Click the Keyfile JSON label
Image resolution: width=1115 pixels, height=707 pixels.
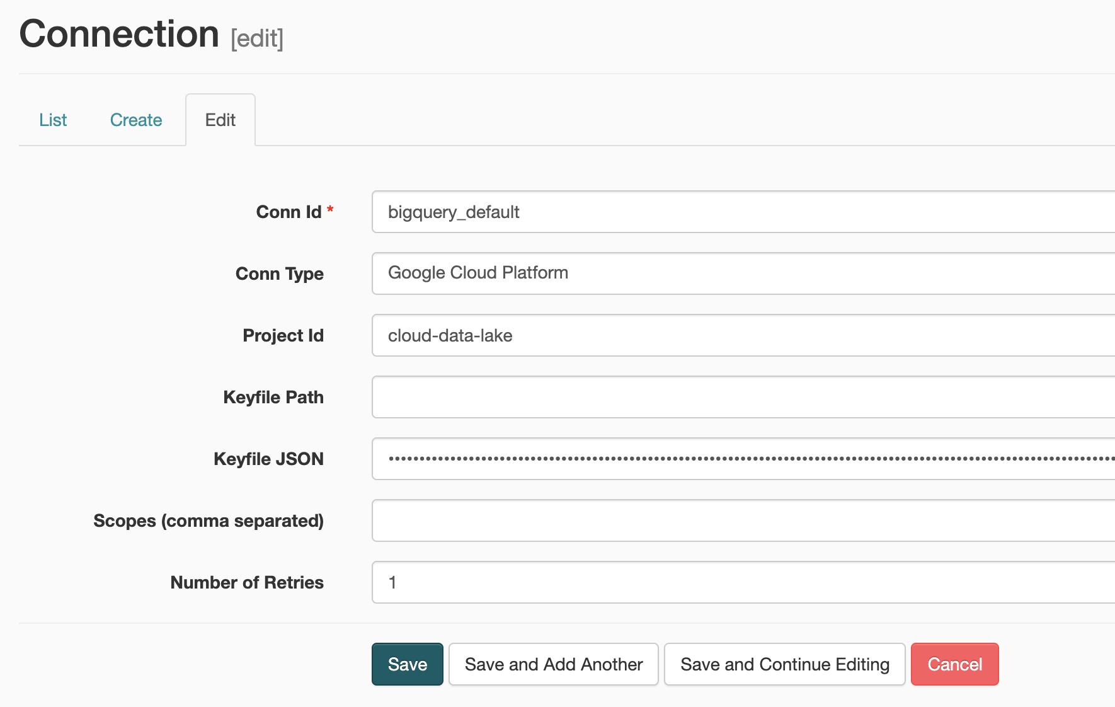pos(269,459)
